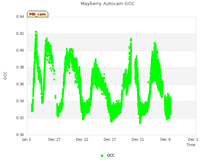
Task: Click the GCC legend label
Action: [111, 155]
